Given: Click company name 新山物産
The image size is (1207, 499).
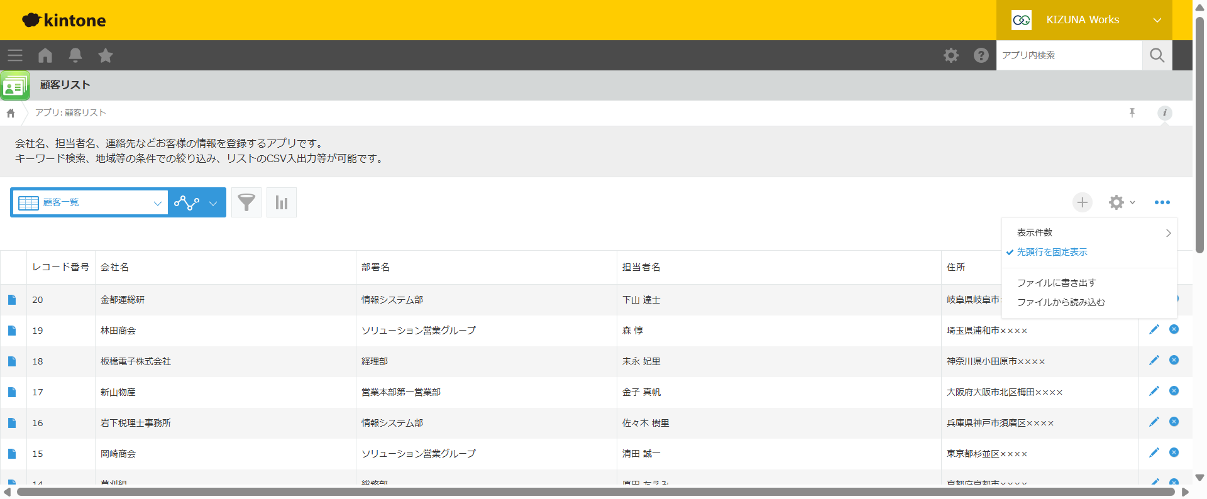Looking at the screenshot, I should click(x=118, y=392).
